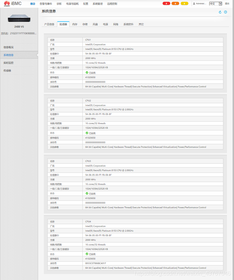Select the 处理器 tab
The width and height of the screenshot is (234, 280).
[x=63, y=24]
